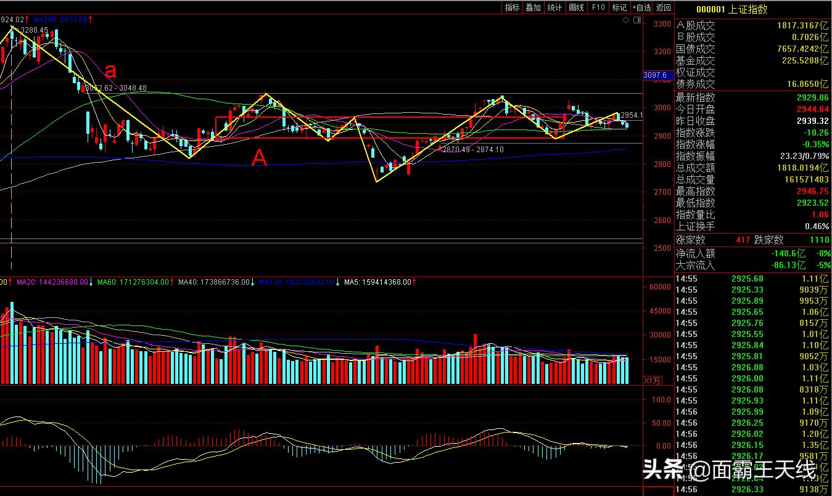Toggle the side panel icon near 3300
The width and height of the screenshot is (832, 496).
pyautogui.click(x=636, y=20)
